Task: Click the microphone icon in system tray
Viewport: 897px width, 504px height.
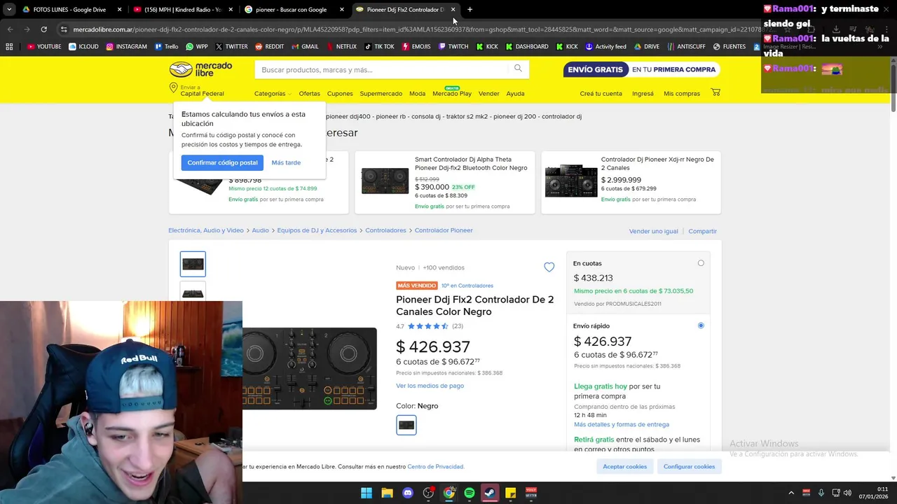Action: click(821, 493)
